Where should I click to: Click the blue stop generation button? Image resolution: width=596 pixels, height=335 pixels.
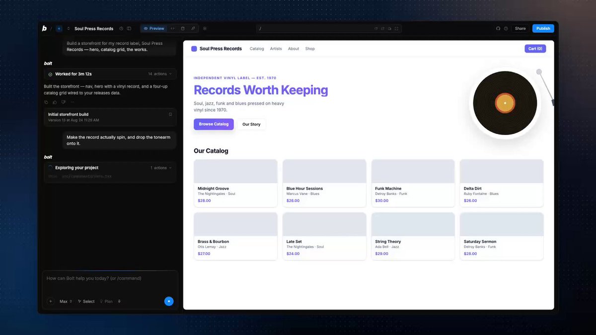click(x=169, y=301)
